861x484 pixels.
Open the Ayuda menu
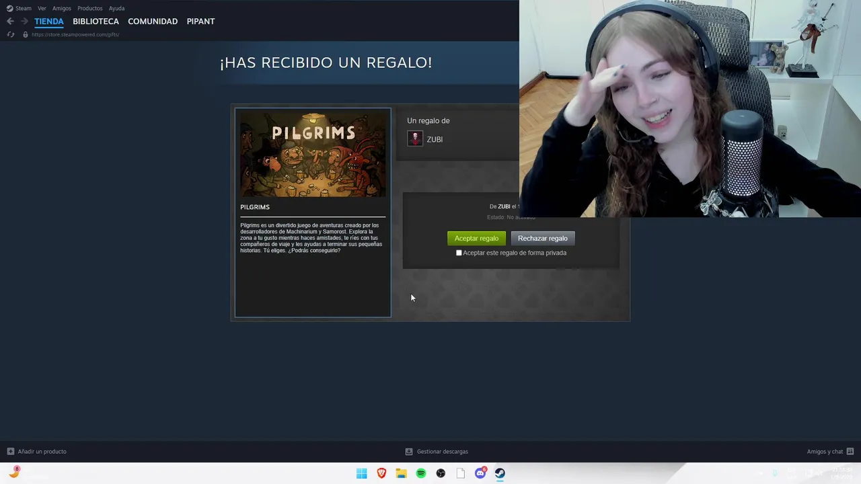click(x=116, y=8)
